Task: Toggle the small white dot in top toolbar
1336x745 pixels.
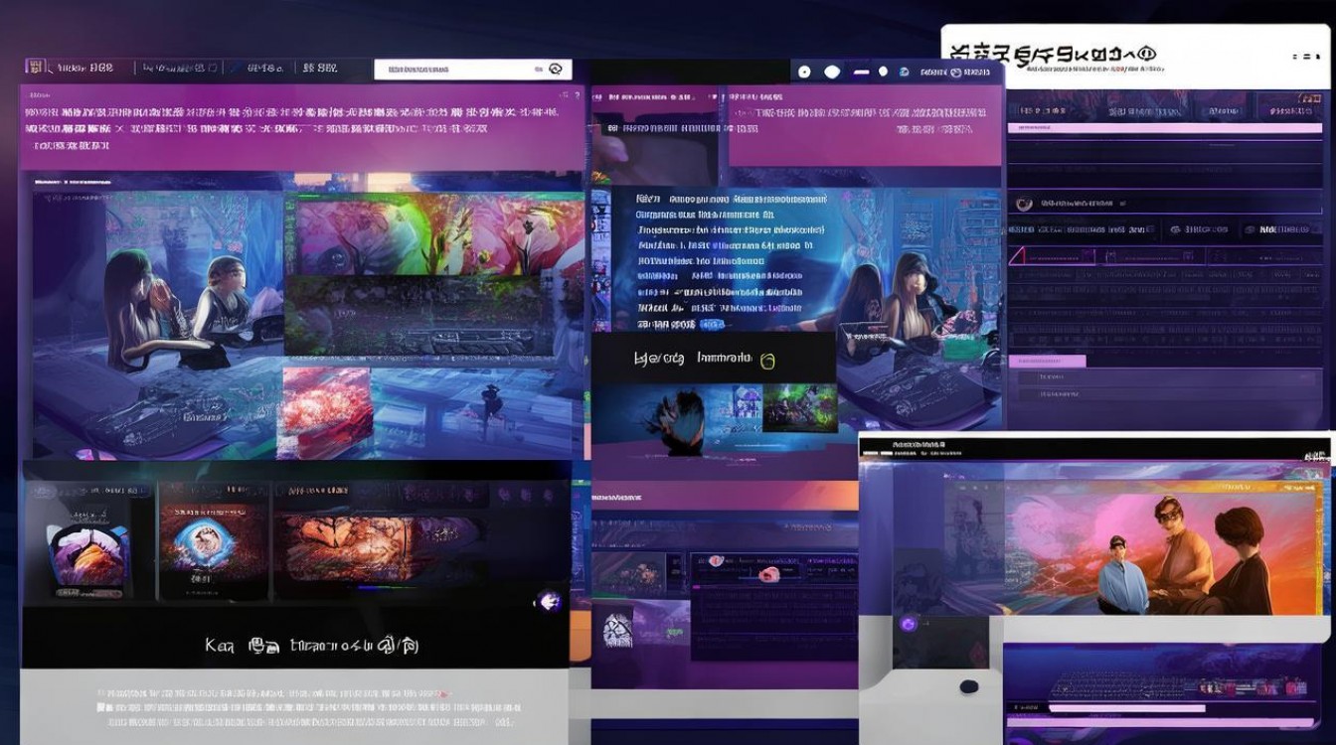Action: pyautogui.click(x=883, y=72)
